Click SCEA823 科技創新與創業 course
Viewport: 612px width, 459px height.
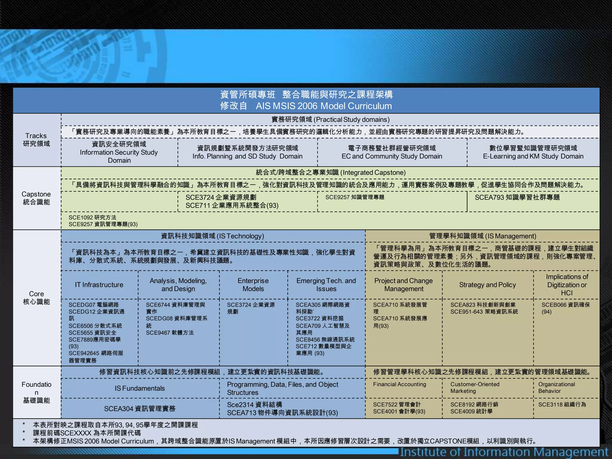[x=483, y=305]
